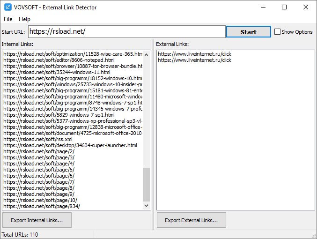The image size is (317, 239).
Task: Click the internal links scroll up arrow
Action: [147, 55]
